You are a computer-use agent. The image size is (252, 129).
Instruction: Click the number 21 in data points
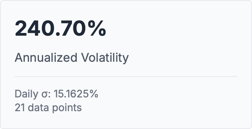click(x=20, y=108)
